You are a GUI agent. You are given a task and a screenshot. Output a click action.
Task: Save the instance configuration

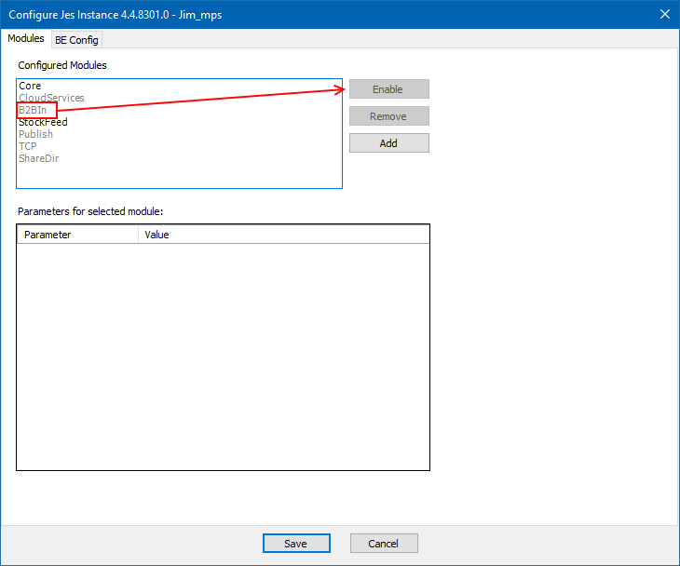(x=296, y=544)
